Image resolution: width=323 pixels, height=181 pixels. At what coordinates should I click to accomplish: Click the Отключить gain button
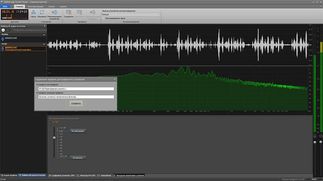coord(78,158)
